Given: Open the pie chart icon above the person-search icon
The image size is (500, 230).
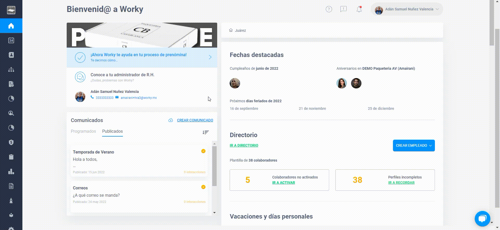Looking at the screenshot, I should pos(11,99).
